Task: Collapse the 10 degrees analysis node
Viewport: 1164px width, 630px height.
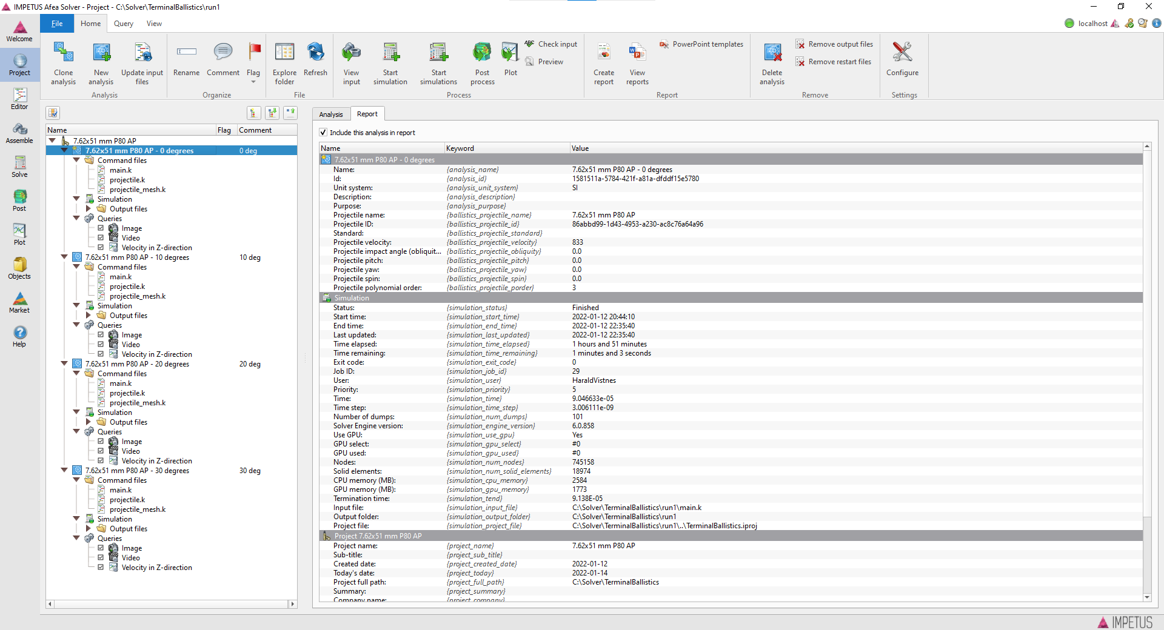Action: [x=64, y=257]
